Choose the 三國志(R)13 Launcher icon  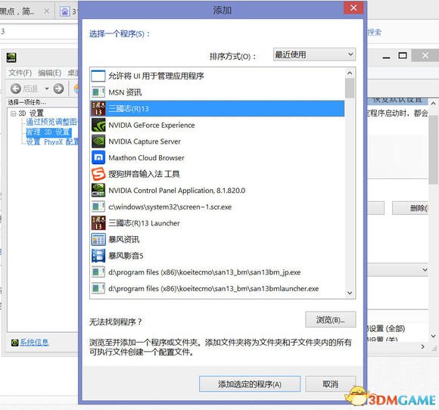pyautogui.click(x=98, y=222)
